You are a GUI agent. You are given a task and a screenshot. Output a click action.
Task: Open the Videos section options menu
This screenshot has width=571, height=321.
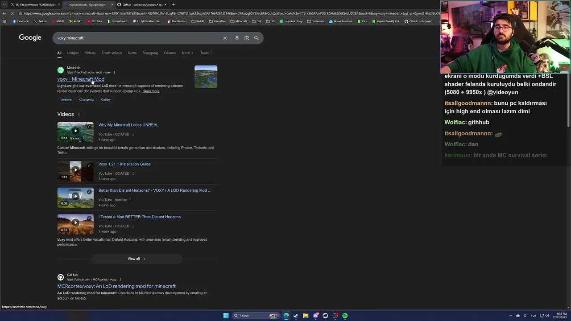point(79,114)
